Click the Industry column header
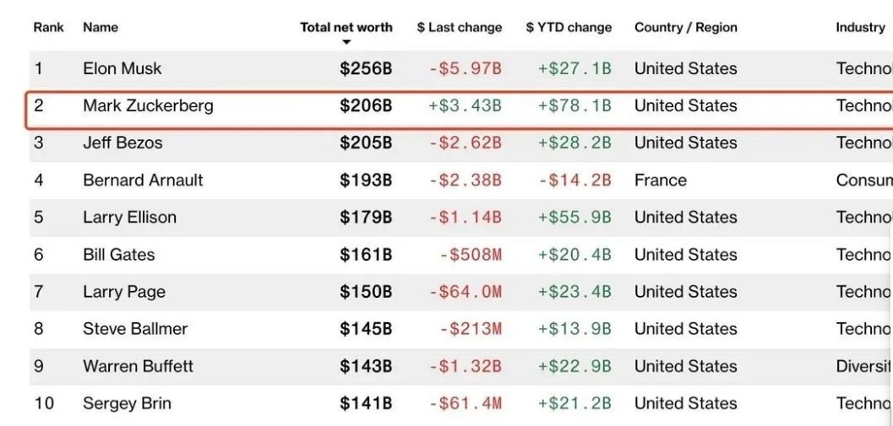Image resolution: width=893 pixels, height=426 pixels. (860, 27)
